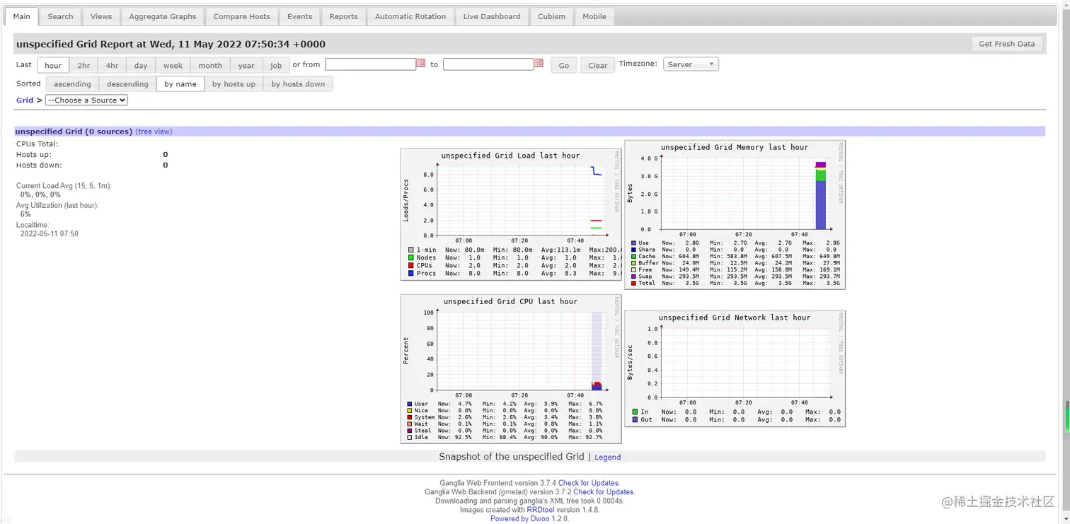Open the Views tab
Screen dimensions: 1070x524
pos(101,16)
